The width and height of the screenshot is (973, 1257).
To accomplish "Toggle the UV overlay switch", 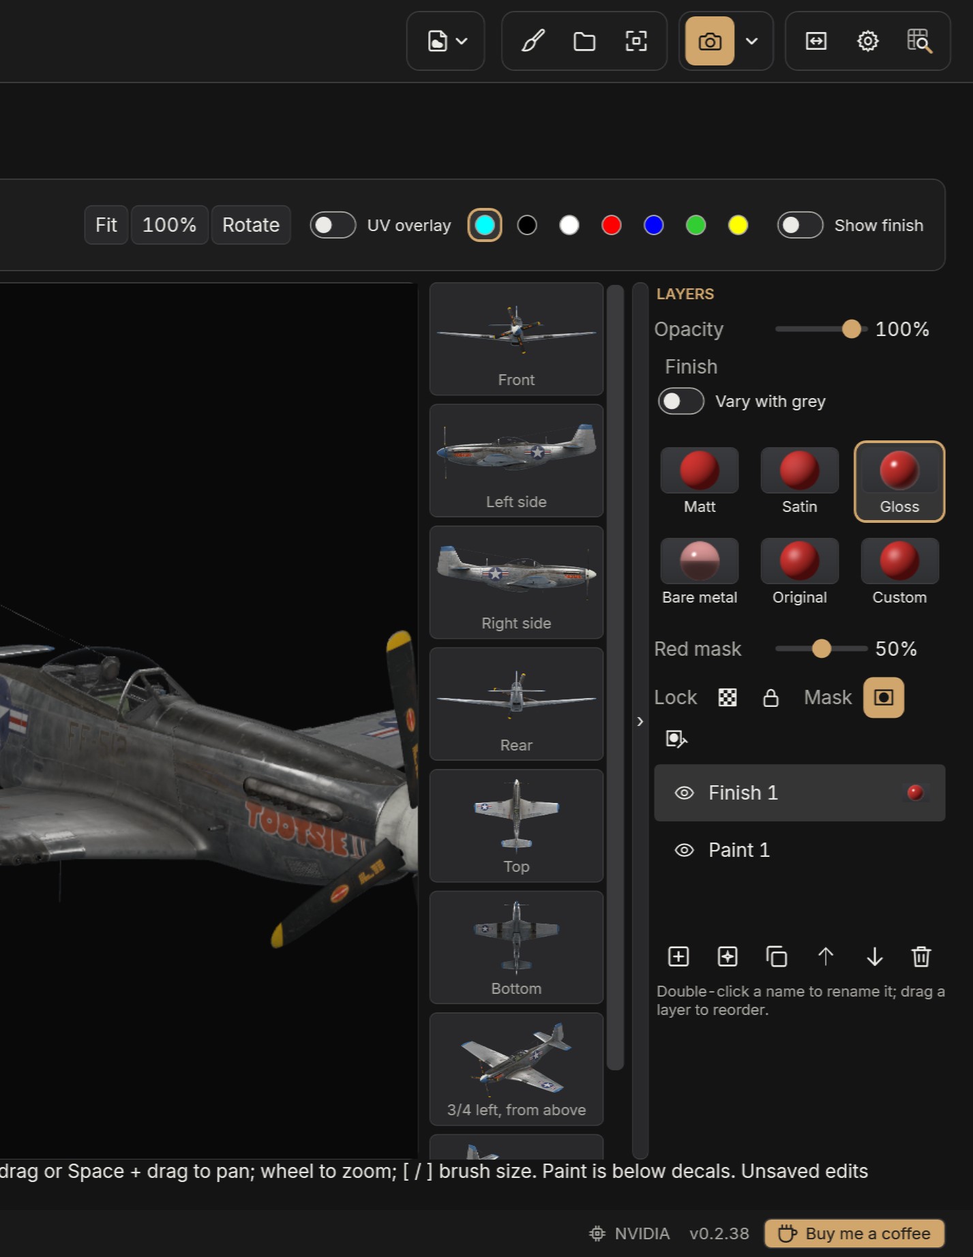I will pyautogui.click(x=333, y=225).
